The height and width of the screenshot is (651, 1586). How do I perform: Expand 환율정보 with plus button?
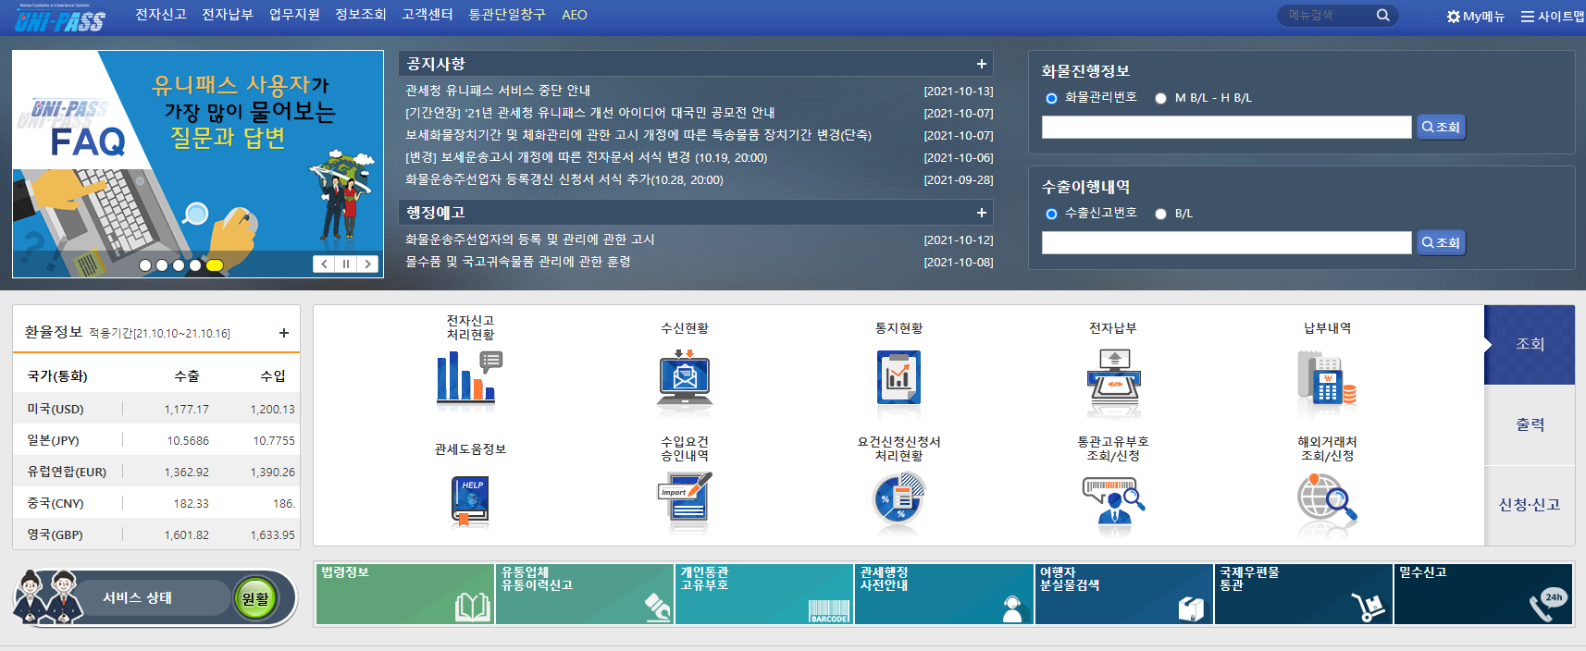pos(284,333)
